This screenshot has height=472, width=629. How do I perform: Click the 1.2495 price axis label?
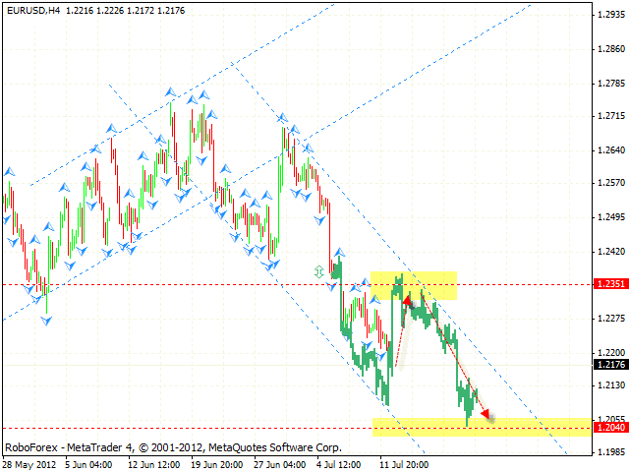click(611, 217)
